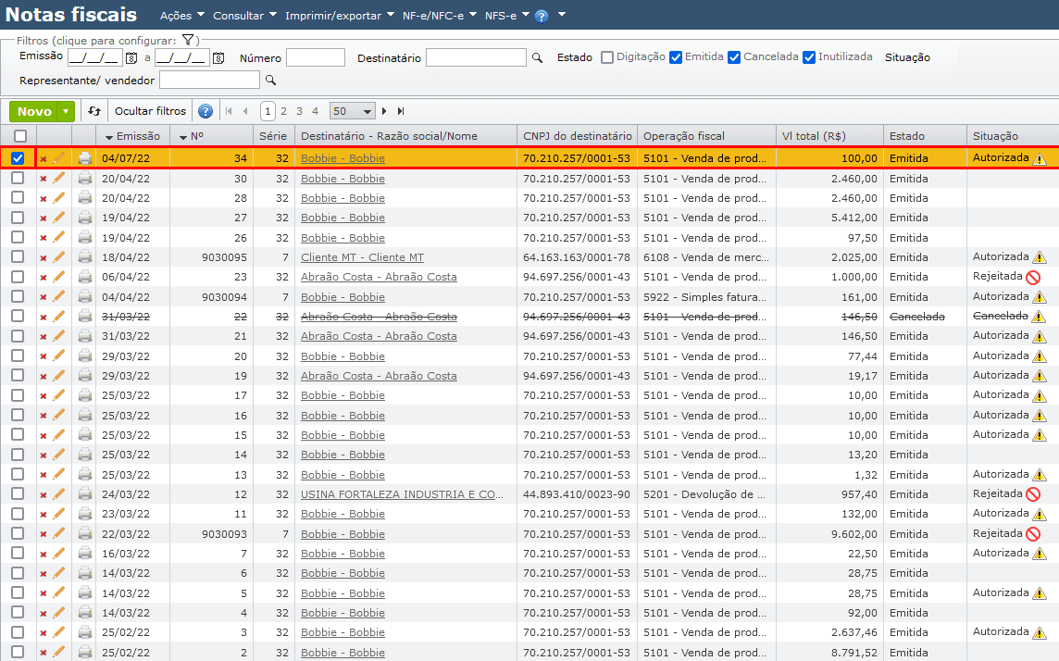The image size is (1059, 661).
Task: Open the calendar for Emissão start date
Action: pyautogui.click(x=131, y=58)
